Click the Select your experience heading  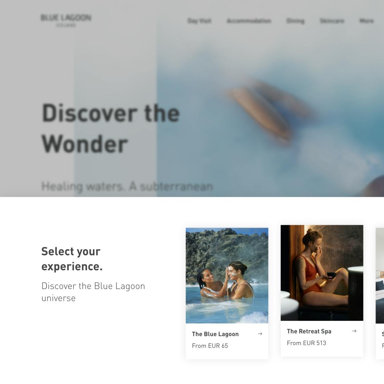coord(72,259)
